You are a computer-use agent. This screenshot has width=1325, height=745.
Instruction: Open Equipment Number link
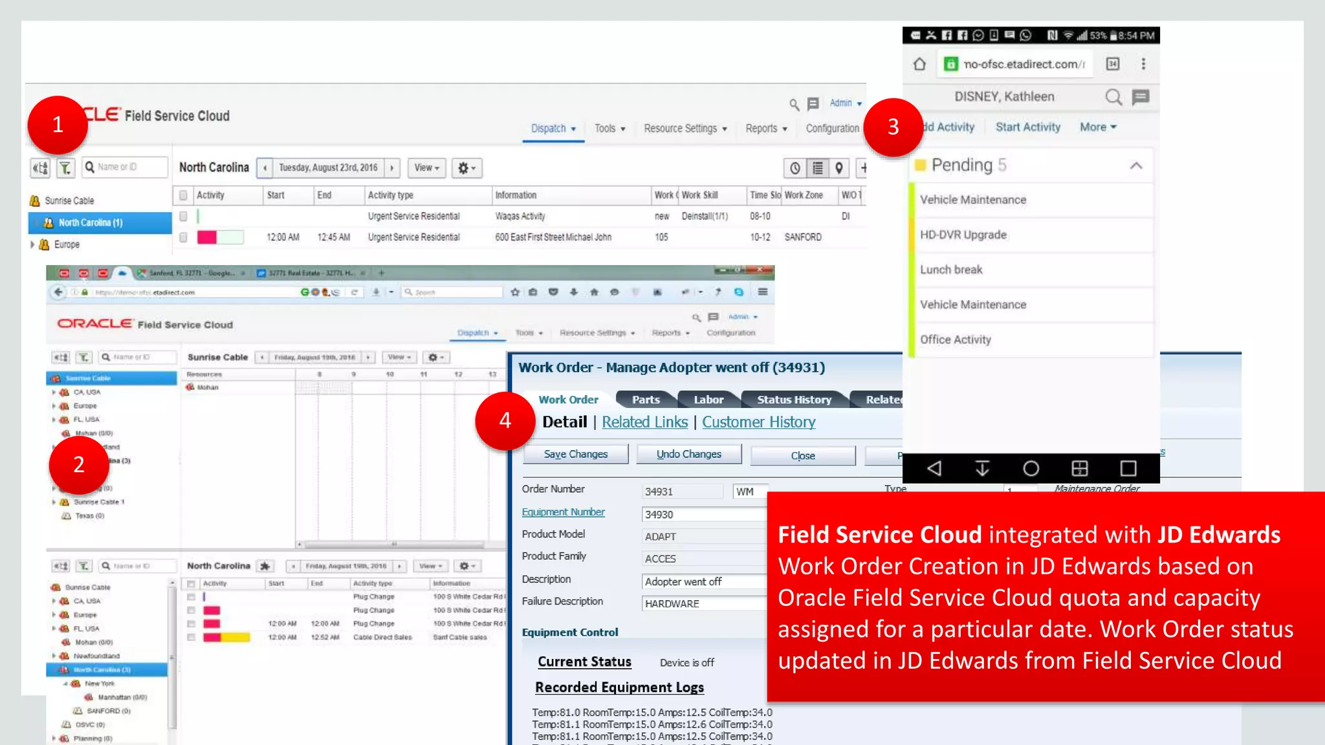(x=563, y=512)
